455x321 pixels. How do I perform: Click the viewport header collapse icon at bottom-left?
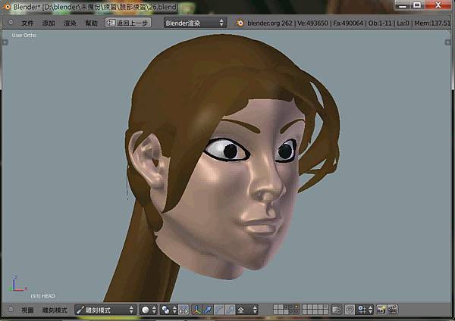[11, 310]
